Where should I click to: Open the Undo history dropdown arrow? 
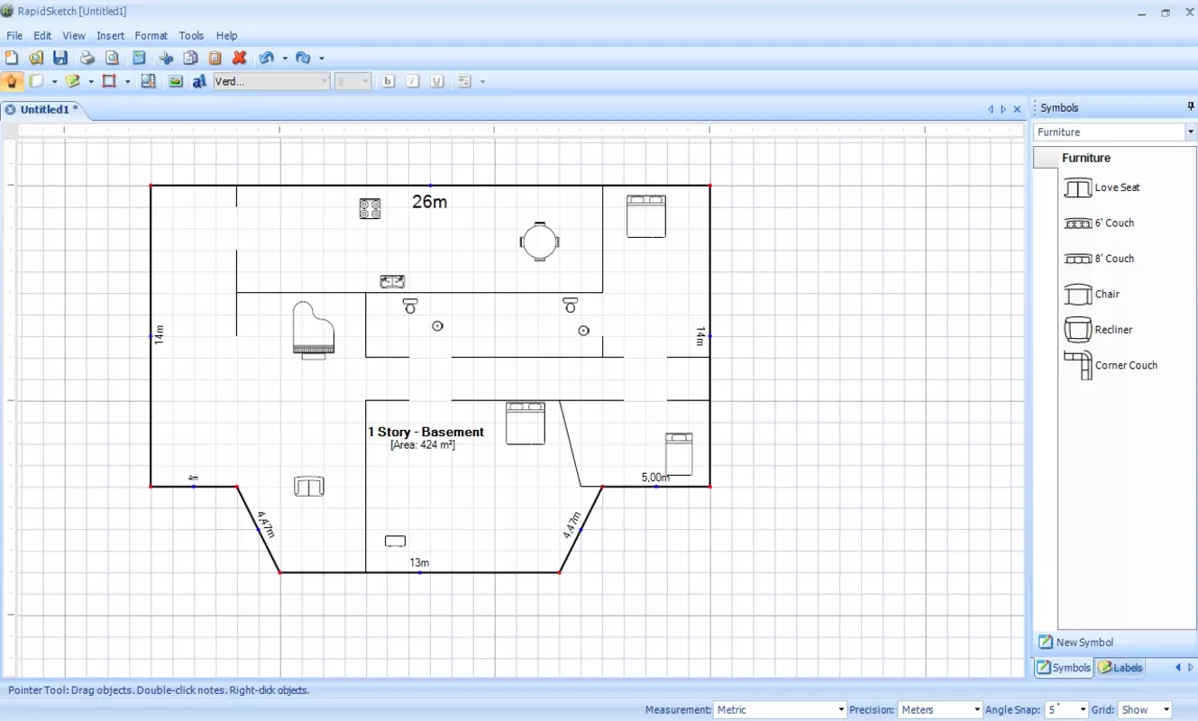click(285, 59)
